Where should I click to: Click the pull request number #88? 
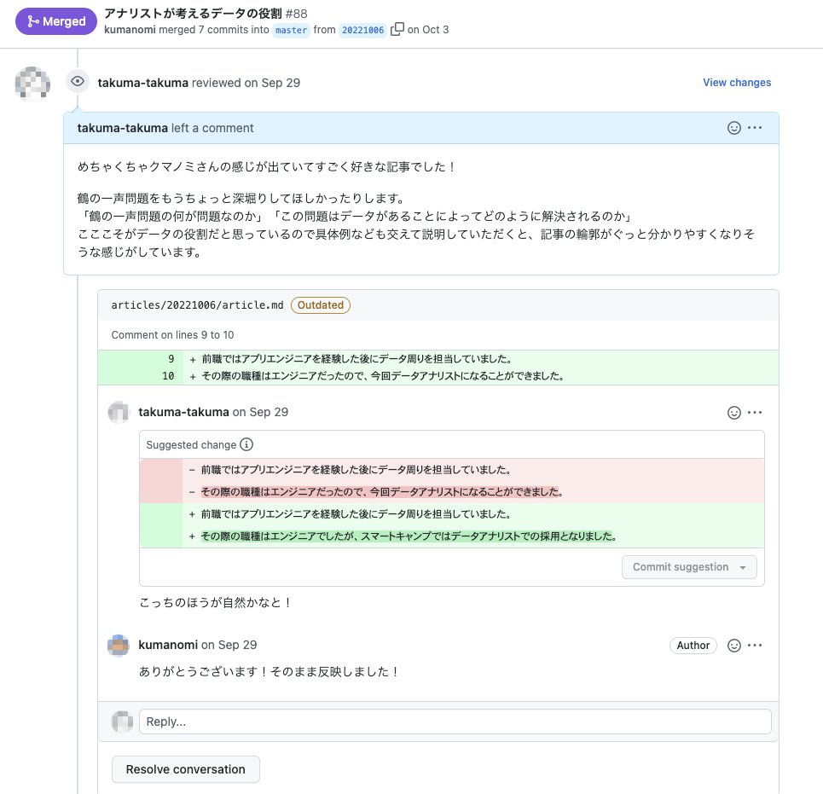click(x=297, y=13)
